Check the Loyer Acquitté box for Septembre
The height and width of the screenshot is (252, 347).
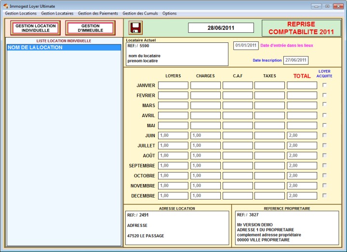tap(324, 165)
